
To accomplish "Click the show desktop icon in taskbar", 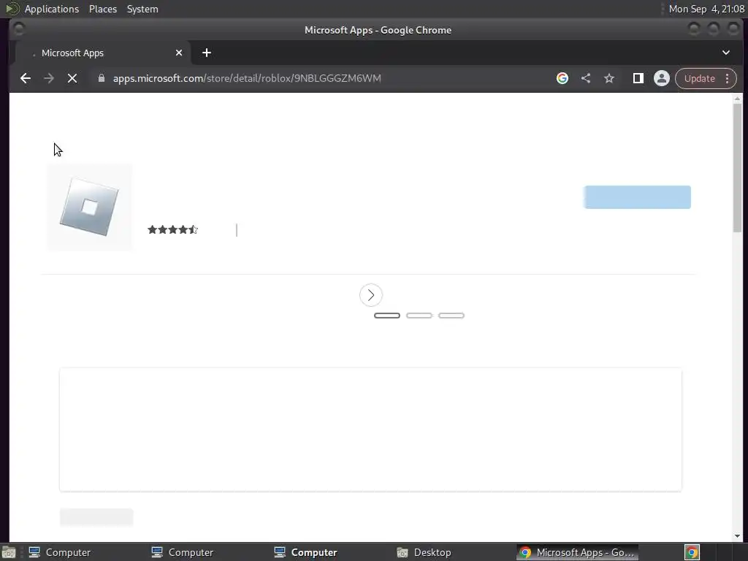I will click(x=9, y=552).
